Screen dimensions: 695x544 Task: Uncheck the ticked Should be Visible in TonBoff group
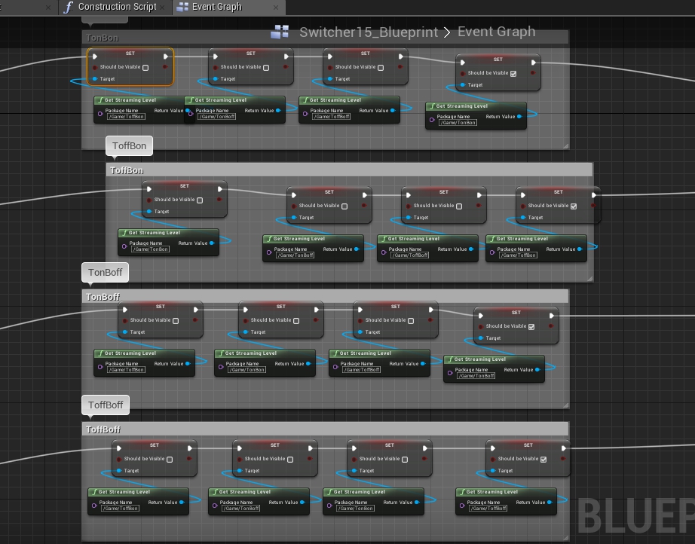[x=531, y=326]
